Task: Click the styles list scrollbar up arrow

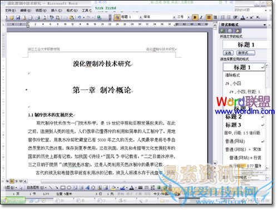Action: [x=267, y=66]
